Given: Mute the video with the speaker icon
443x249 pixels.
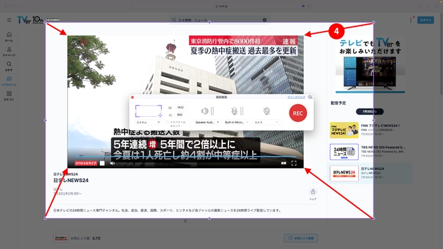Looking at the screenshot, I should point(113,163).
